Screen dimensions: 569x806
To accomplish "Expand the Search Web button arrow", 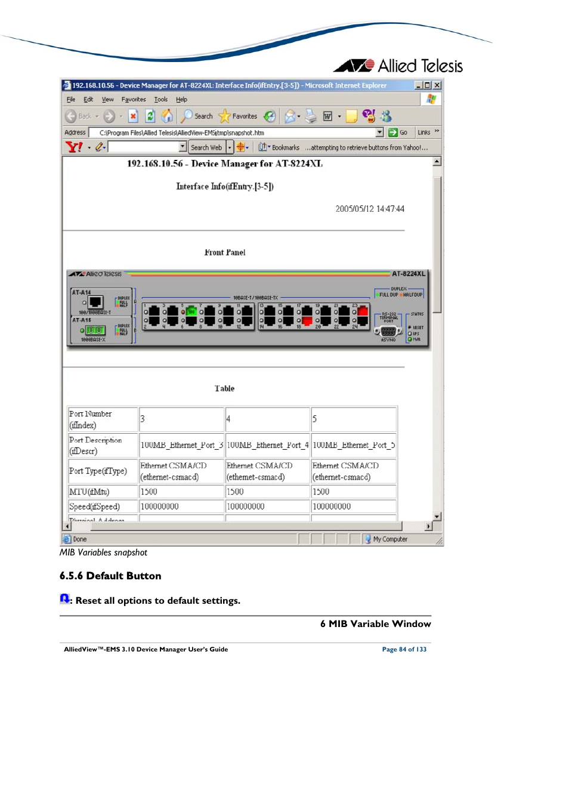I will point(230,147).
